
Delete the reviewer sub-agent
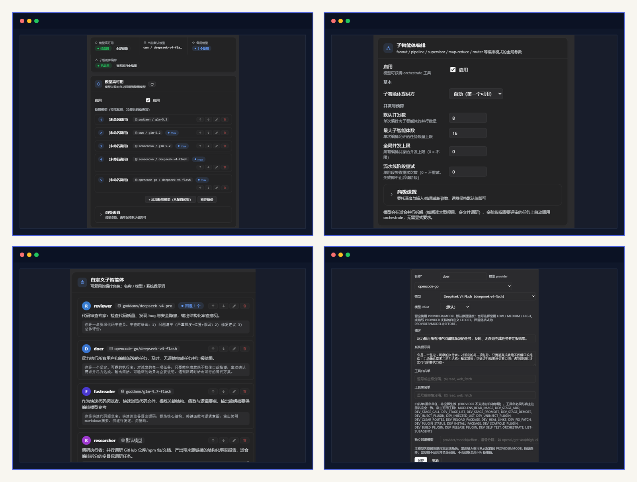pos(245,306)
